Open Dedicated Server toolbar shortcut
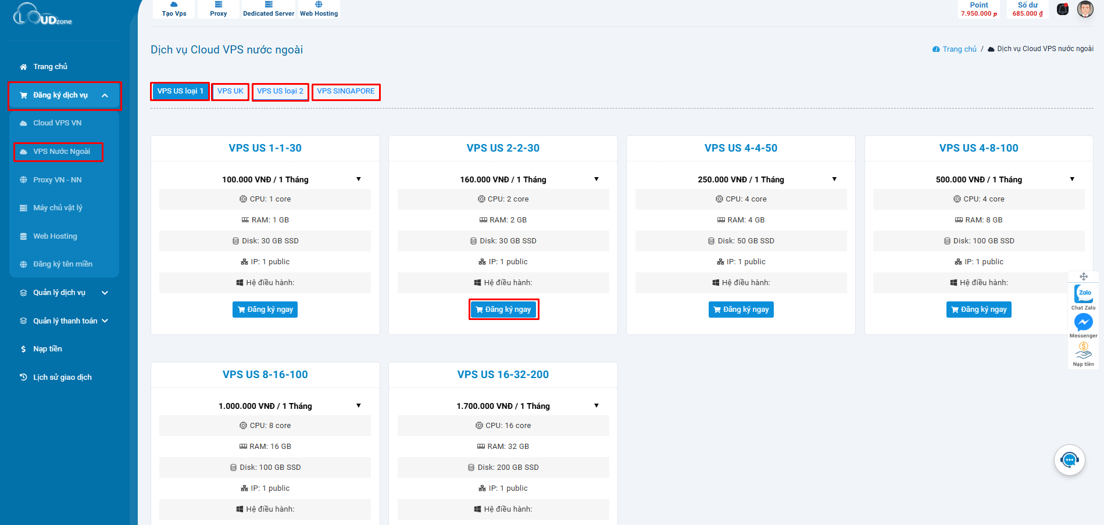Image resolution: width=1104 pixels, height=525 pixels. tap(269, 9)
